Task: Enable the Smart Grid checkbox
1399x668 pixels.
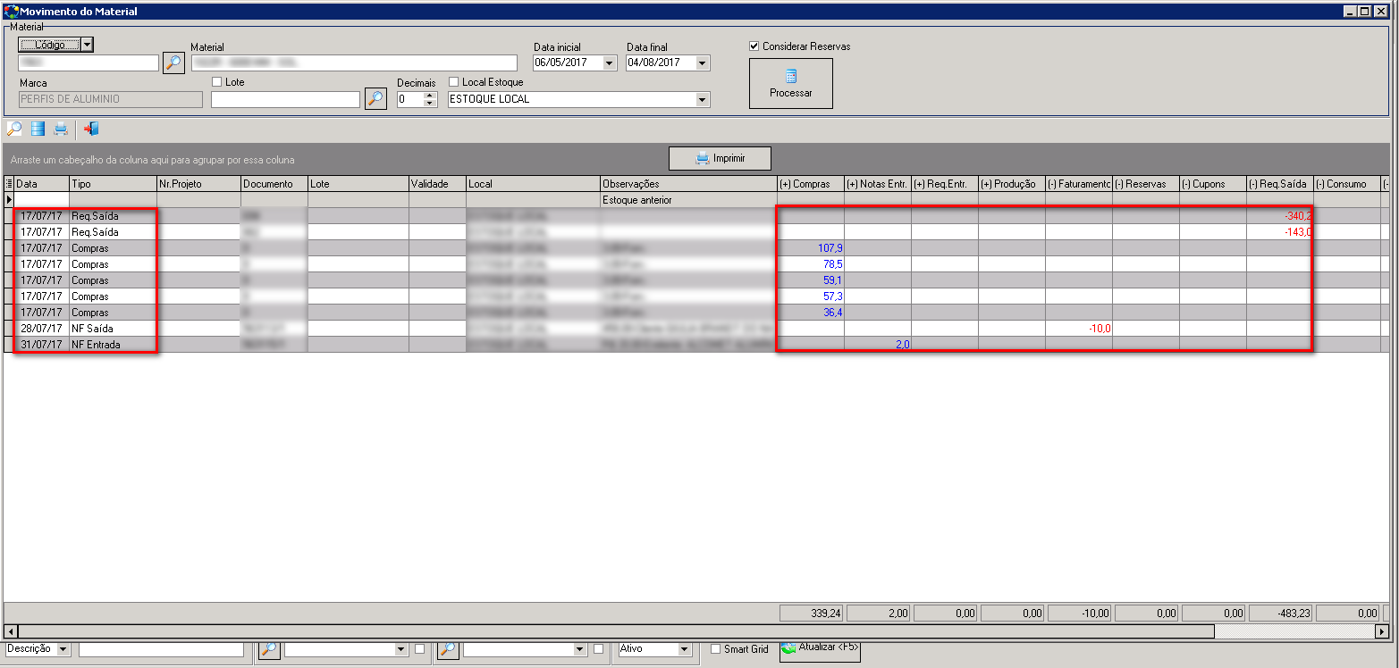Action: [x=715, y=649]
